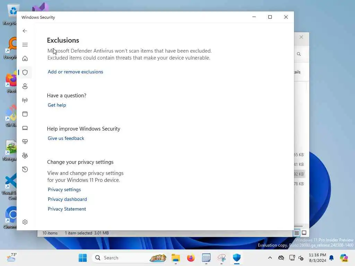Open Protection history clock icon

coord(25,169)
